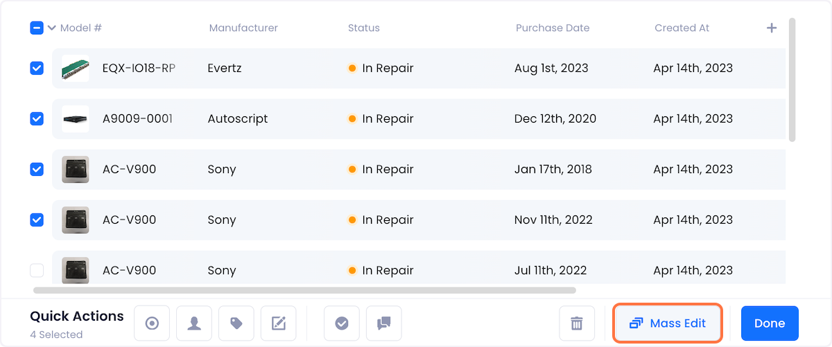Viewport: 832px width, 347px height.
Task: Click the AC-V900 Jul 11th, 2022 row thumbnail
Action: [76, 270]
